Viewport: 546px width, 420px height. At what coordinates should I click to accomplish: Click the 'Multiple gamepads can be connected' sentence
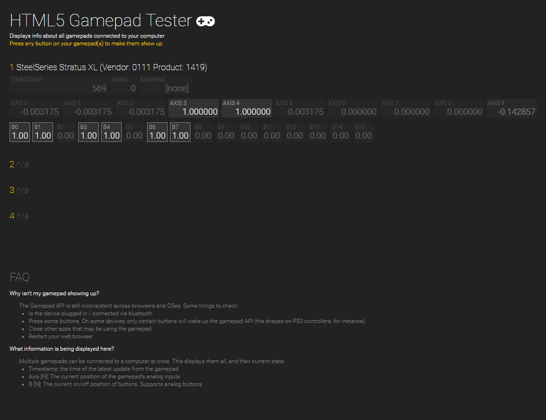point(152,361)
